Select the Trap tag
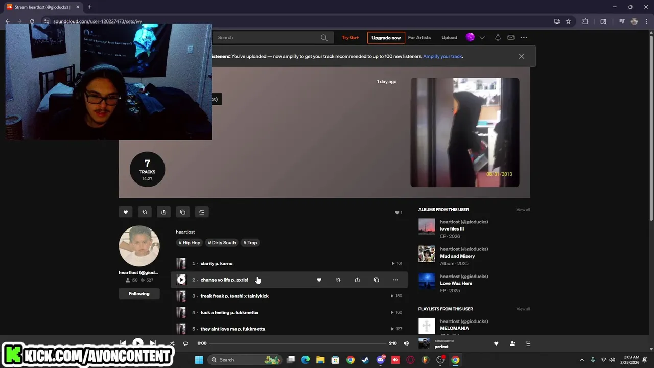The height and width of the screenshot is (368, 654). [x=250, y=243]
